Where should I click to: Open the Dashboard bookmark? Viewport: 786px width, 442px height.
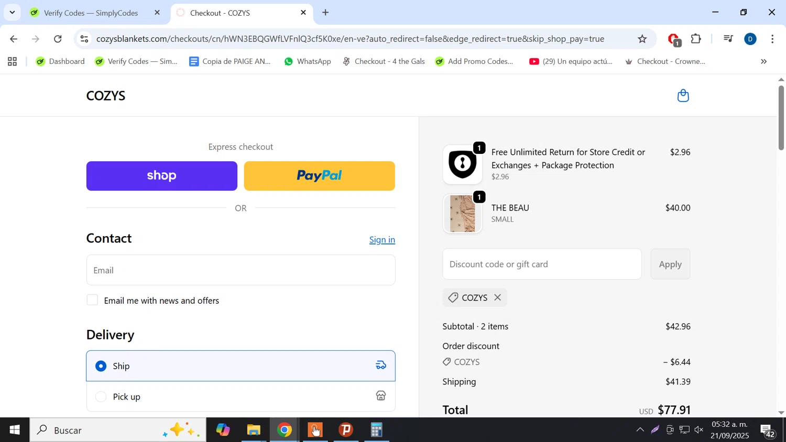pyautogui.click(x=60, y=62)
